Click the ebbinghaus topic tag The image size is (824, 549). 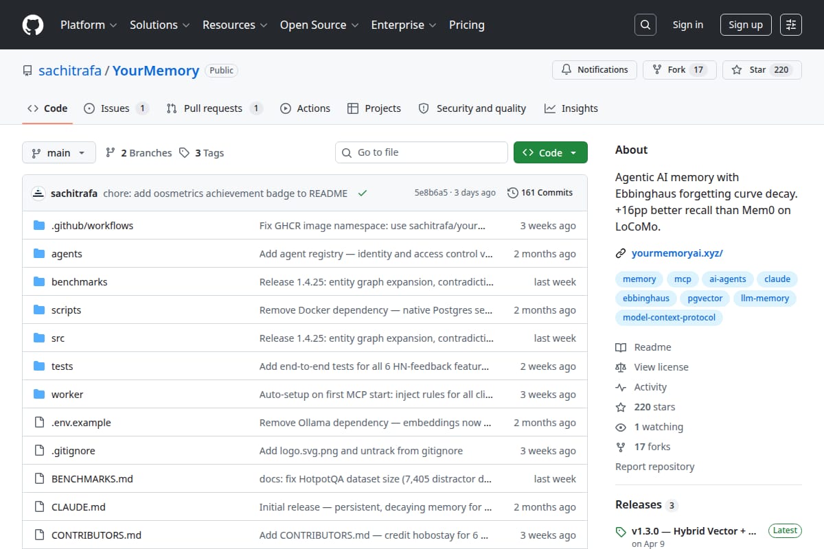click(646, 299)
